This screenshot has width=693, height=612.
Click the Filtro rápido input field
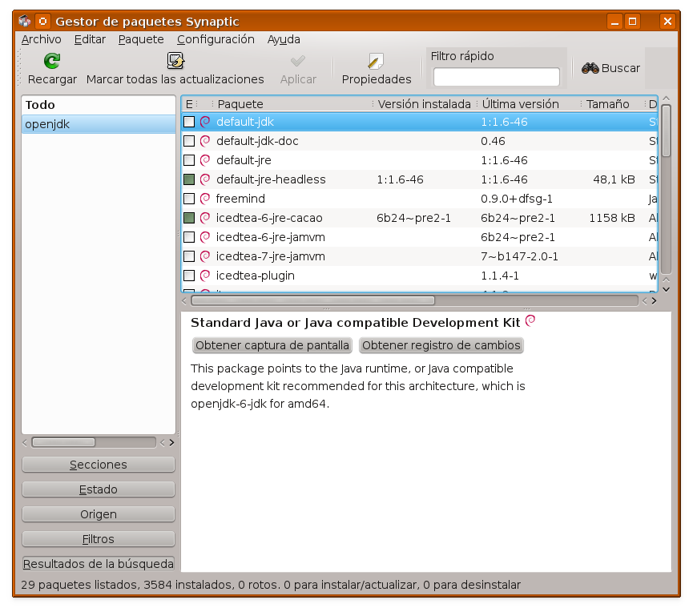click(497, 77)
